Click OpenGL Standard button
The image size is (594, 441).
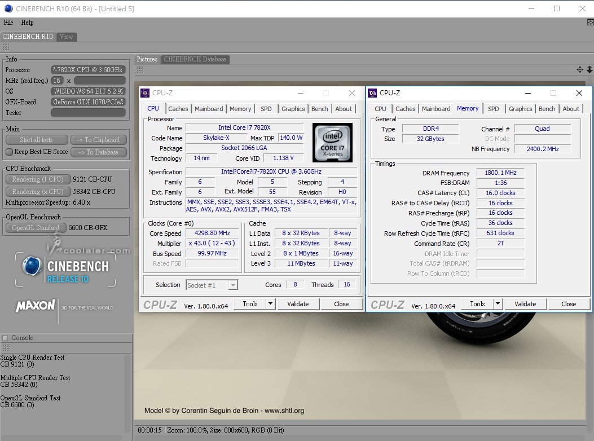coord(36,228)
